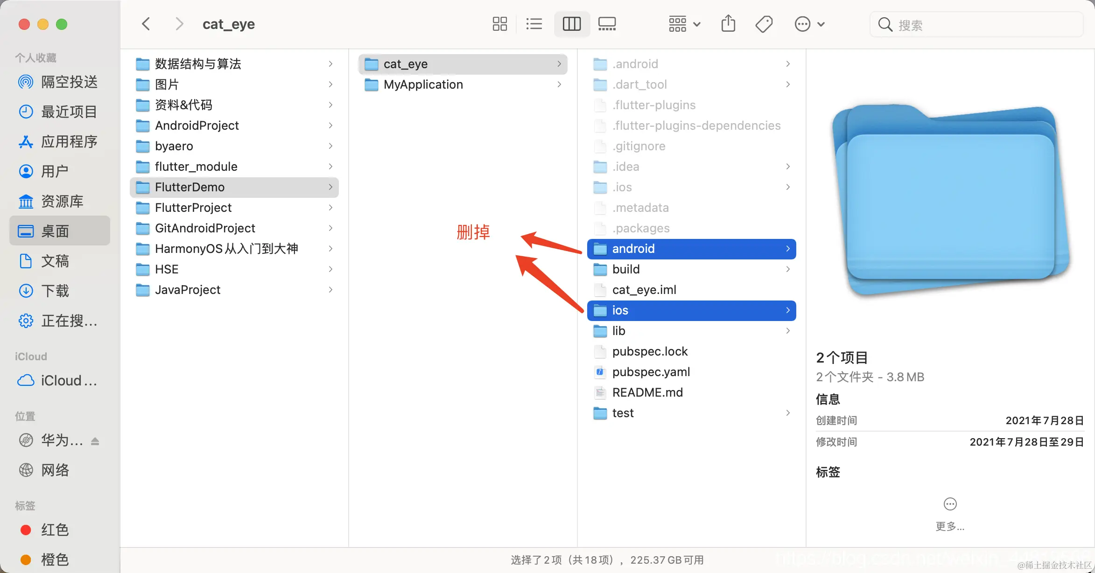Viewport: 1095px width, 573px height.
Task: Switch to list view
Action: coord(534,24)
